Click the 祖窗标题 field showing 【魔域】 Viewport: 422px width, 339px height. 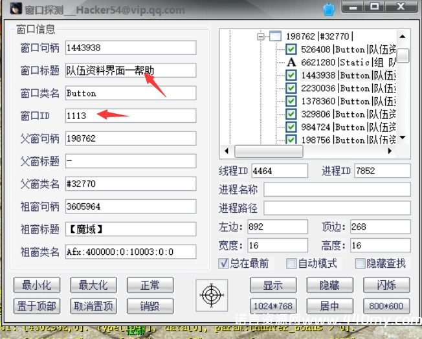coord(131,229)
